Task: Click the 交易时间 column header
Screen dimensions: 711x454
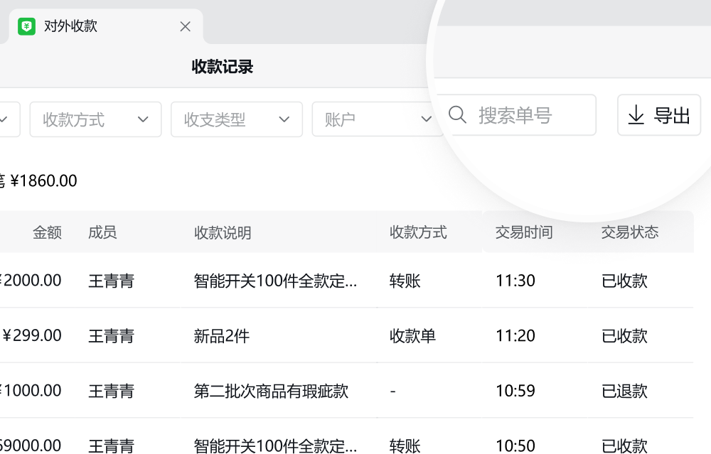Action: 524,232
